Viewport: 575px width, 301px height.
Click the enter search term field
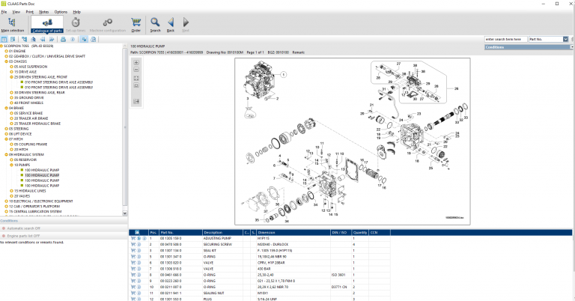pyautogui.click(x=505, y=38)
